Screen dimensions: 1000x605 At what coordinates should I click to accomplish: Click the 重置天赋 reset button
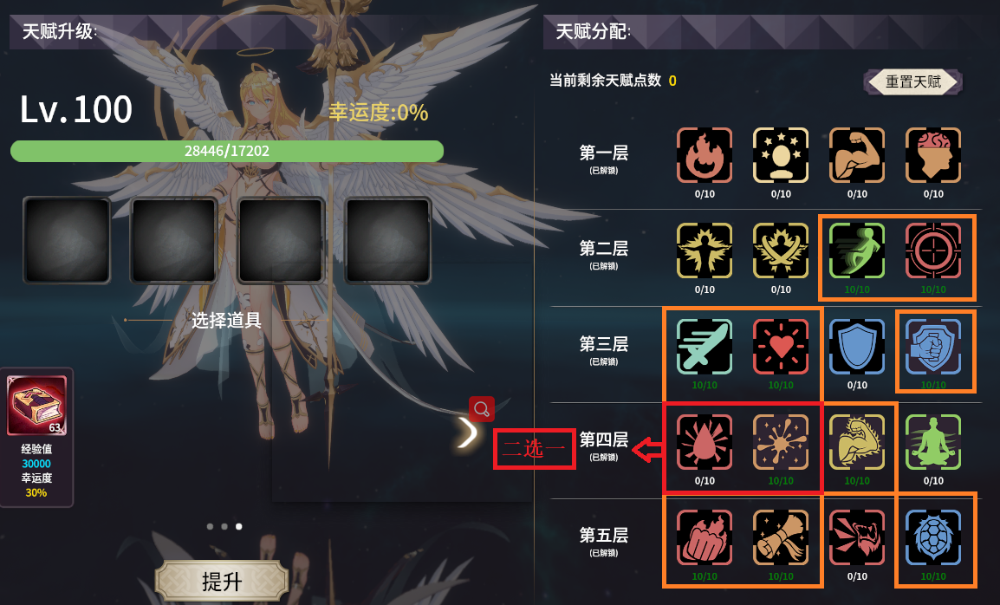coord(912,81)
